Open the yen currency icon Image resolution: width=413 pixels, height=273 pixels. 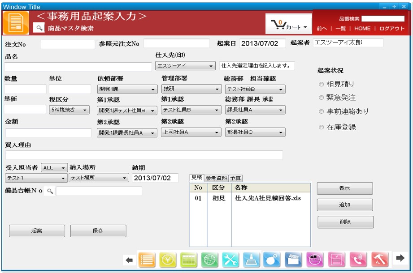168,260
